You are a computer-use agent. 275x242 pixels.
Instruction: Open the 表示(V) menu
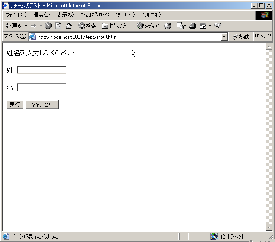(x=65, y=15)
